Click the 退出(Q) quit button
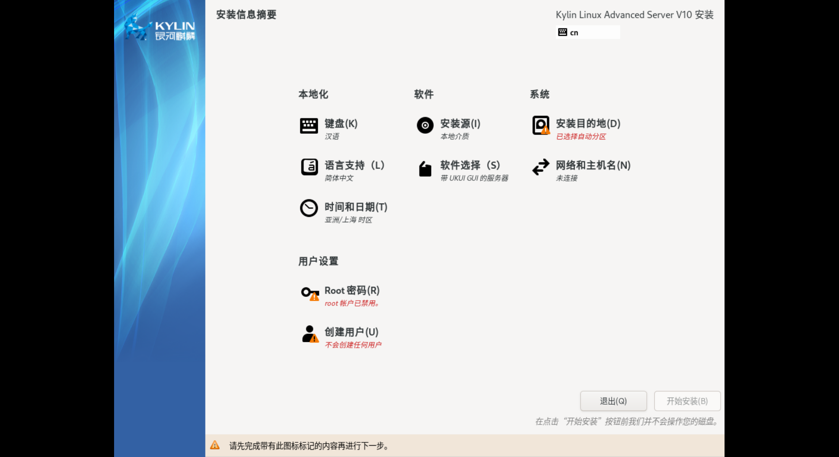This screenshot has height=457, width=839. [613, 401]
